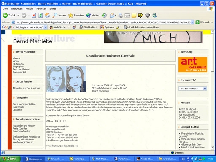
Task: Click the vertical scrollbar thumb
Action: [x=213, y=53]
